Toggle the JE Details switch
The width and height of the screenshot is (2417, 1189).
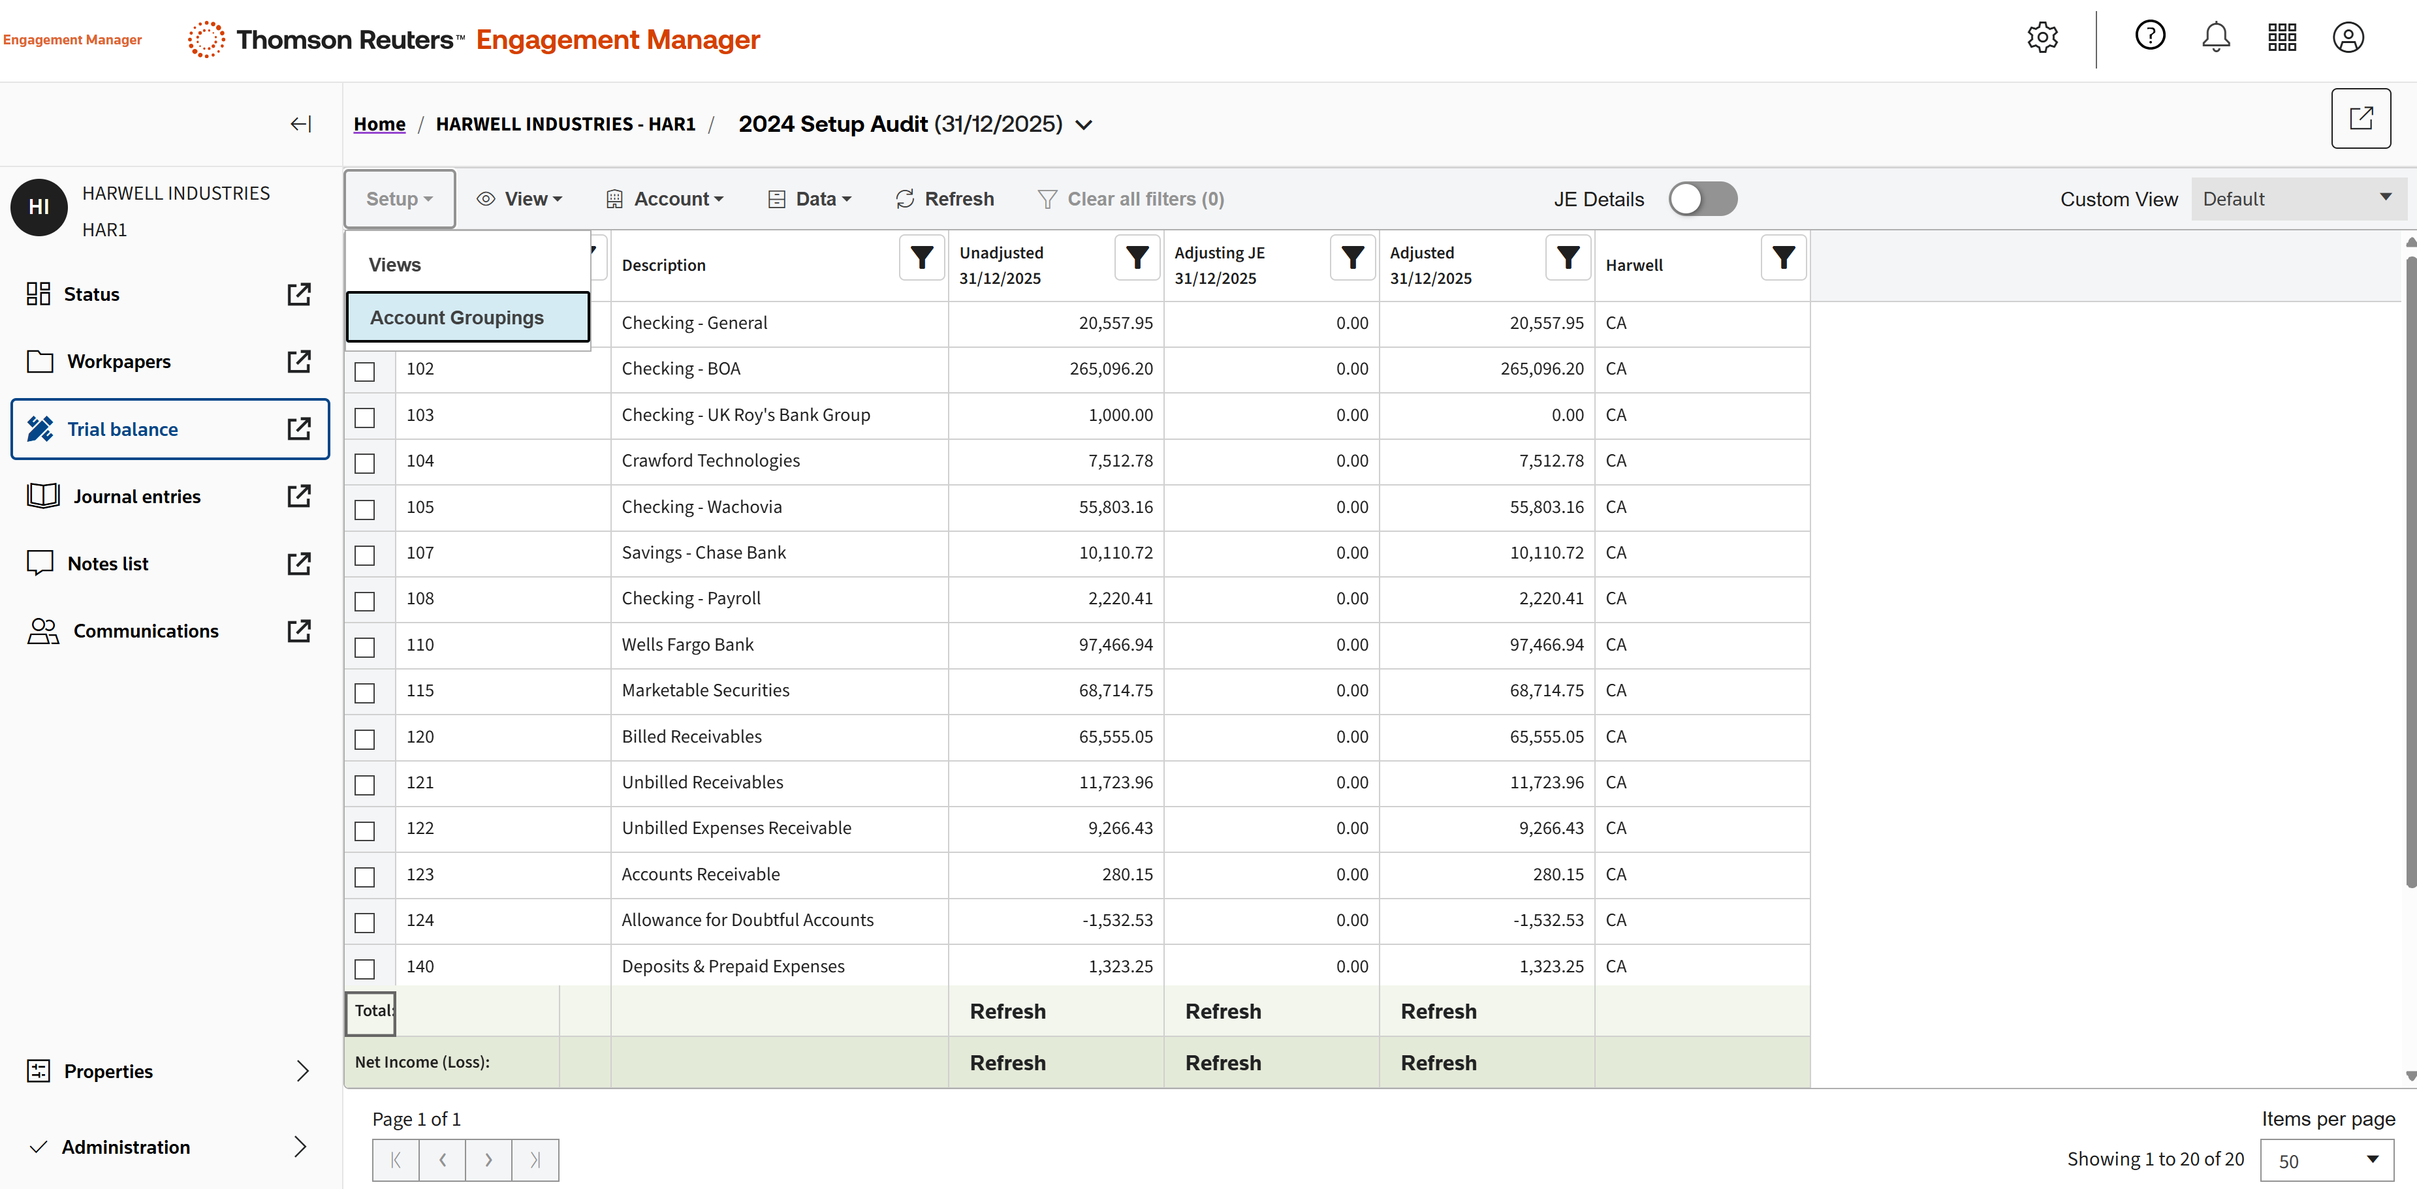[x=1702, y=199]
